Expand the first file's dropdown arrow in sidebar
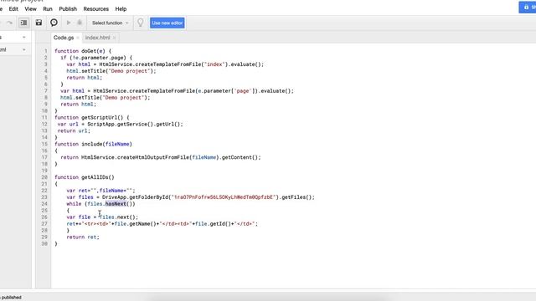 (24, 37)
